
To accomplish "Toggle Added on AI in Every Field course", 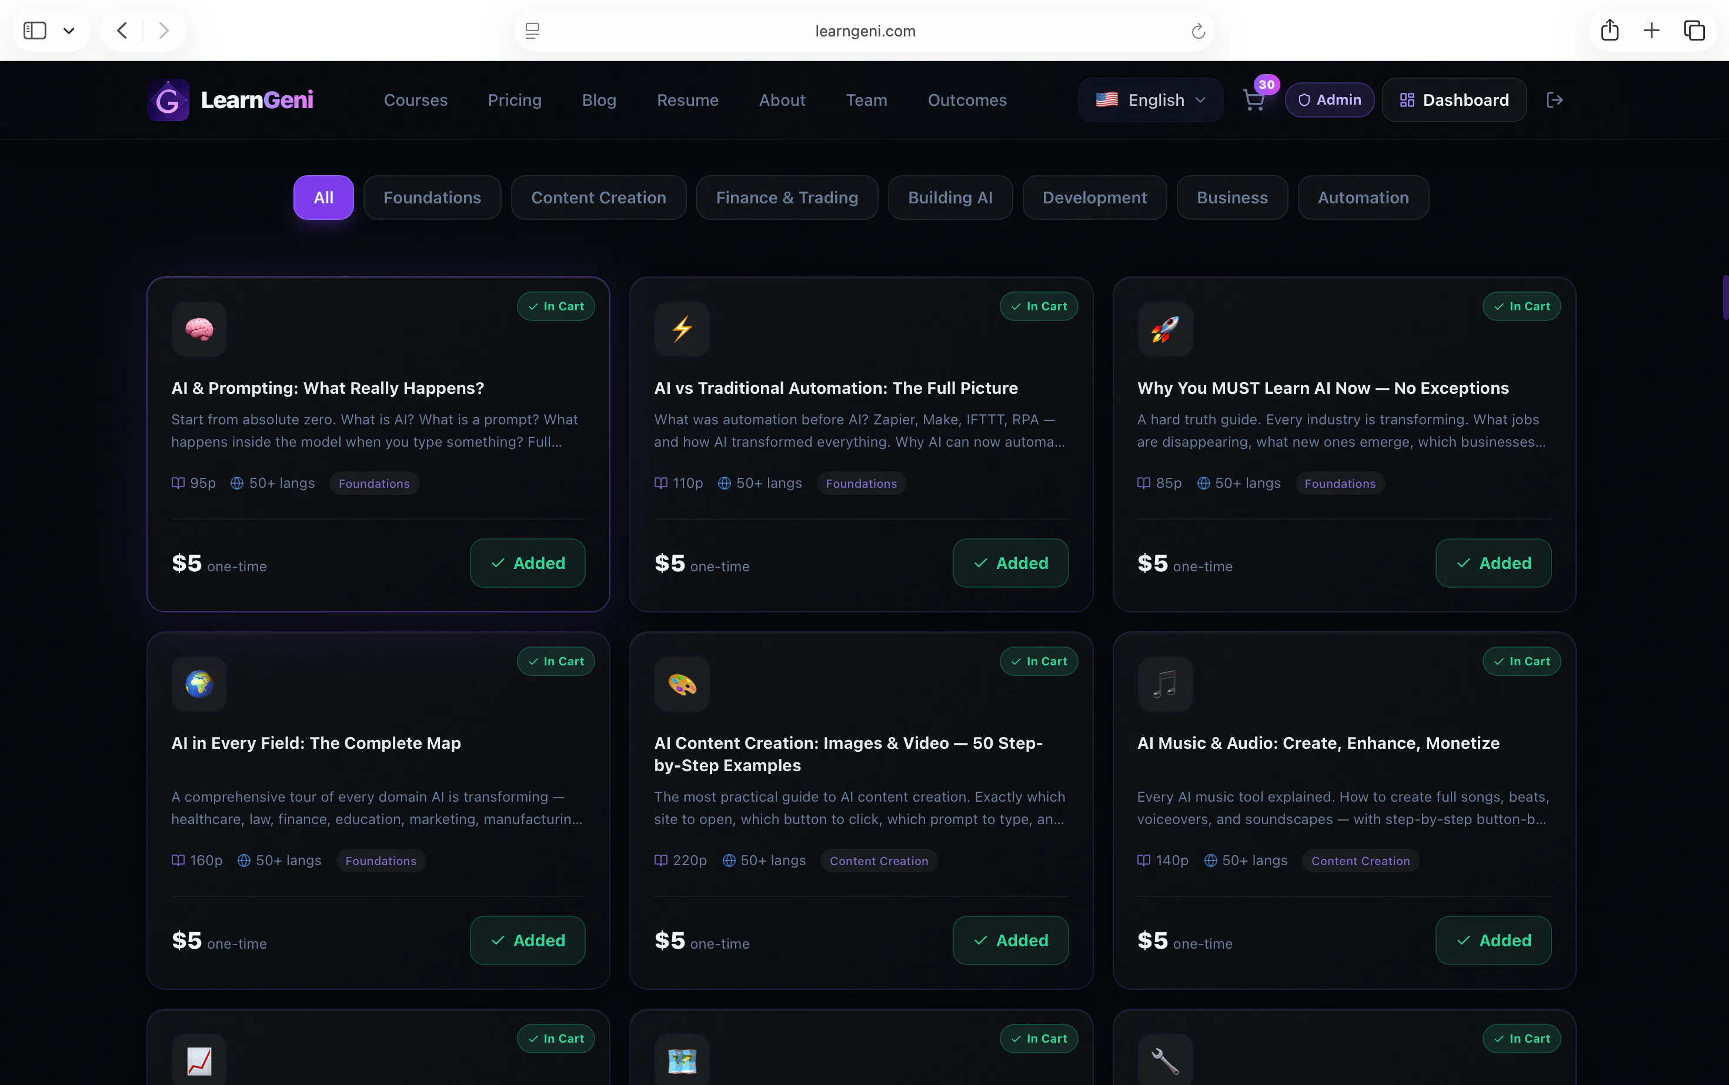I will coord(528,940).
